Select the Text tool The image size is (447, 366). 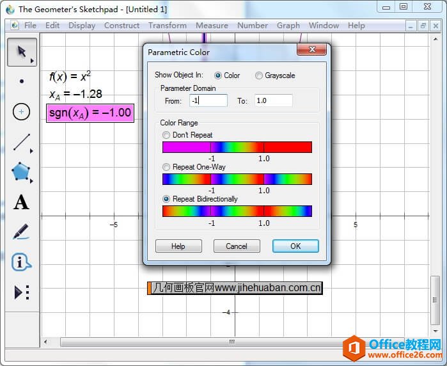point(21,202)
